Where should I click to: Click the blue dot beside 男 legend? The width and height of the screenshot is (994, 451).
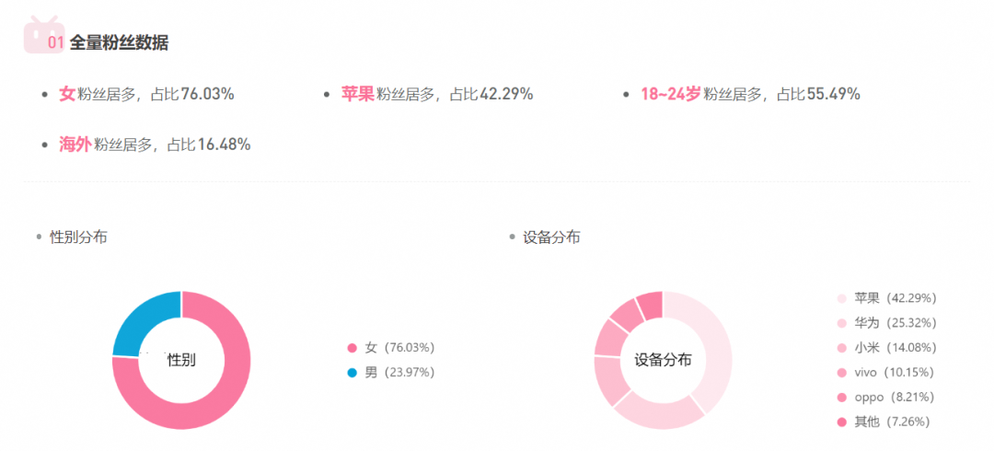(351, 373)
